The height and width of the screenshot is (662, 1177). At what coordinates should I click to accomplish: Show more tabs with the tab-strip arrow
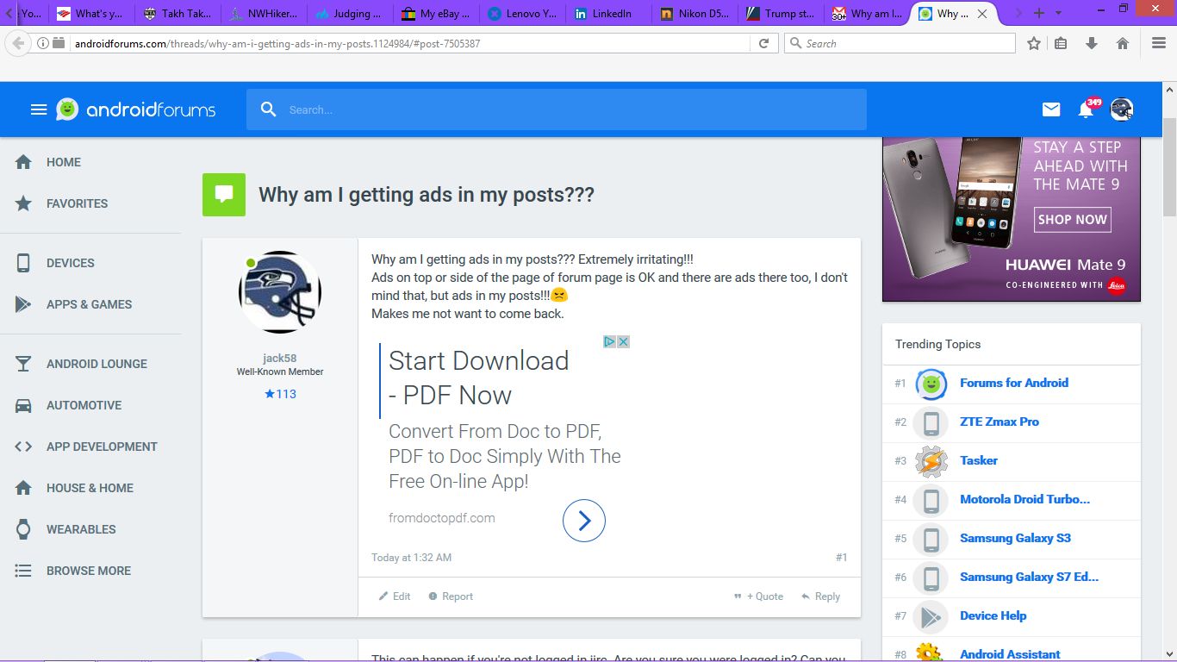[1019, 13]
